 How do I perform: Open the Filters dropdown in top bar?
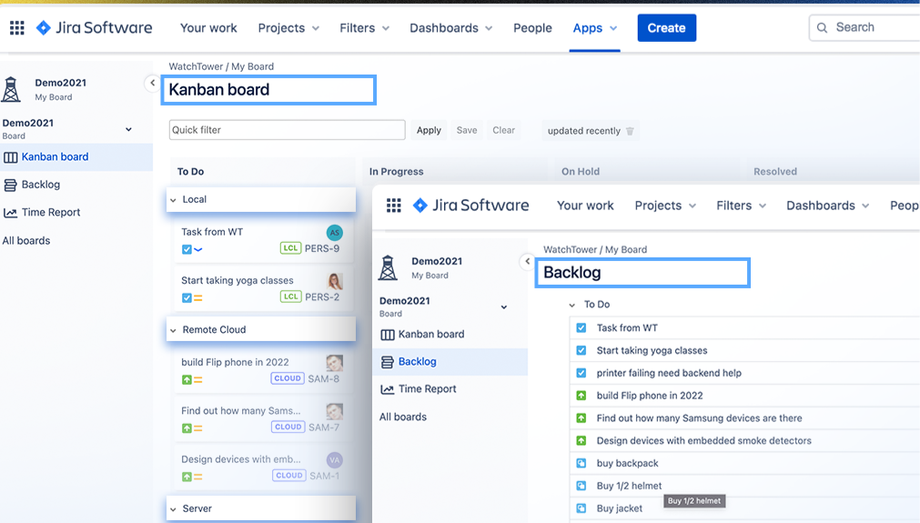click(x=364, y=27)
